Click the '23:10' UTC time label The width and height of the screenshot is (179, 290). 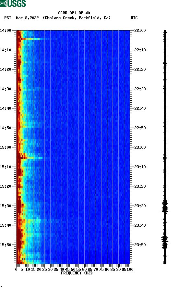click(140, 167)
